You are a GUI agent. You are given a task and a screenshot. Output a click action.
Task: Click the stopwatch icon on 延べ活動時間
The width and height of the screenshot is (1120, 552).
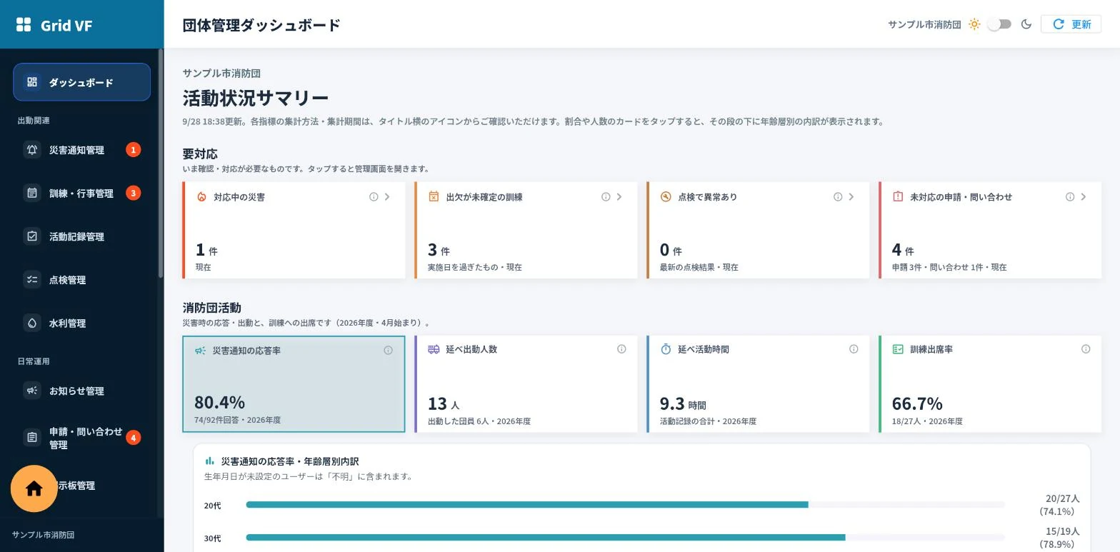coord(666,349)
